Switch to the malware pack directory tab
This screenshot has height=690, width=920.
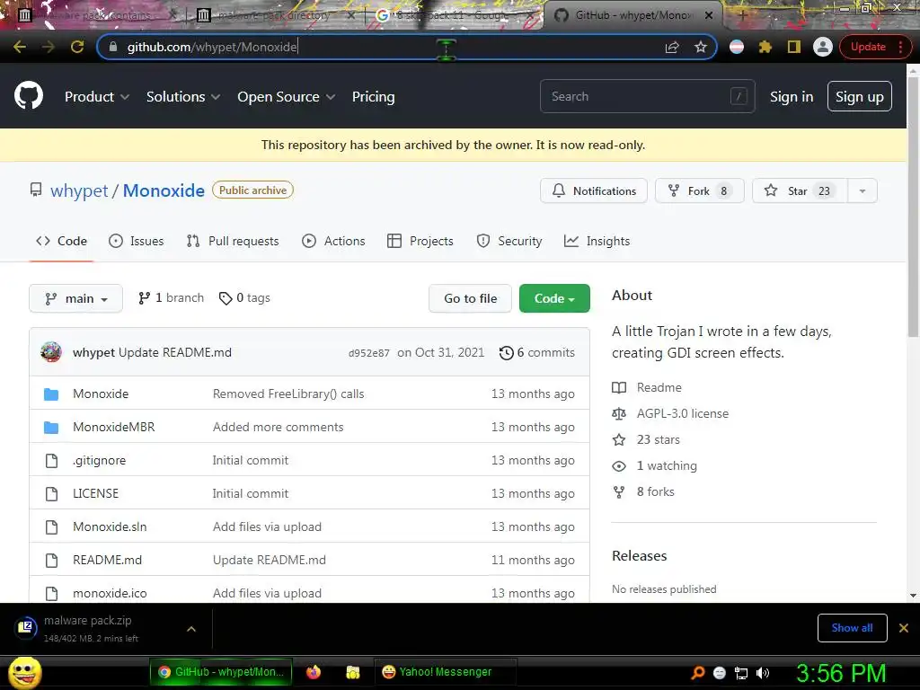275,15
